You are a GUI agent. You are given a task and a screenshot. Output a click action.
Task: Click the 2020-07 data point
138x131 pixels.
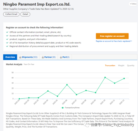(x=76, y=95)
